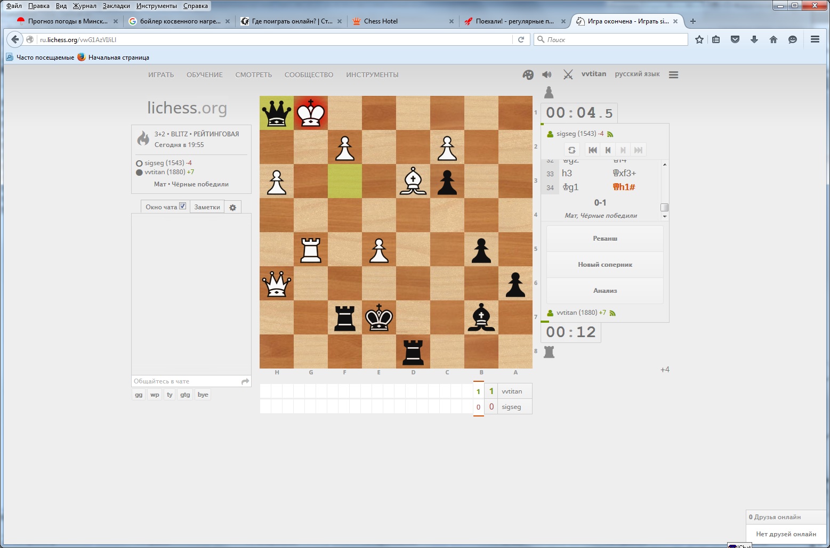Click the Реванш rematch button
This screenshot has height=548, width=830.
coord(605,239)
